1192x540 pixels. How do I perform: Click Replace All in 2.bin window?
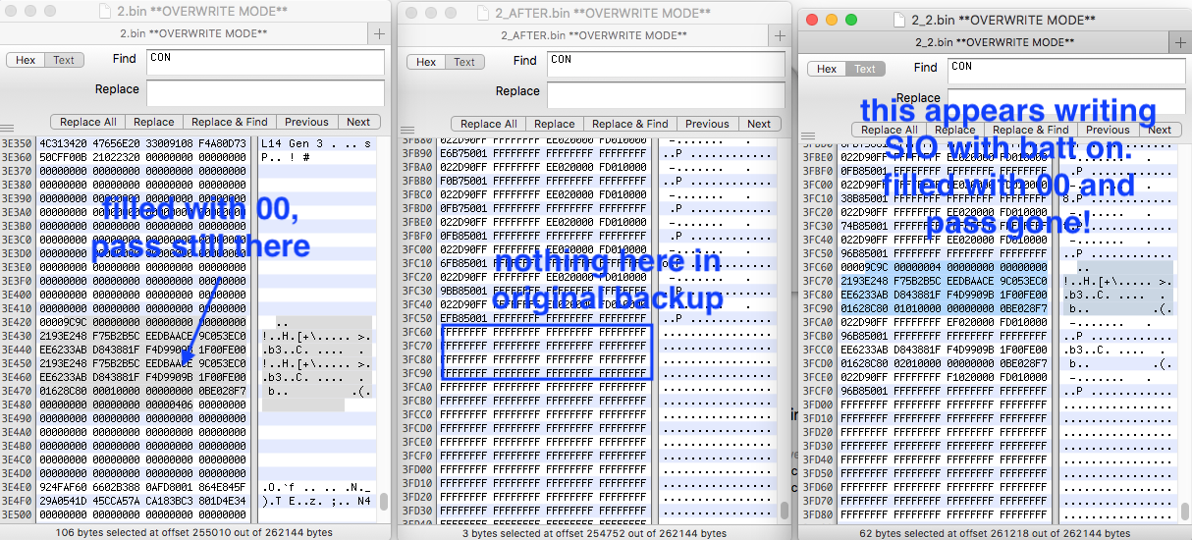tap(87, 122)
